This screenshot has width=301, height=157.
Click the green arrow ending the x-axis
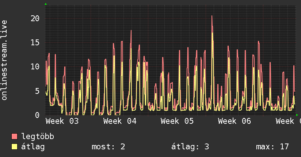(297, 115)
